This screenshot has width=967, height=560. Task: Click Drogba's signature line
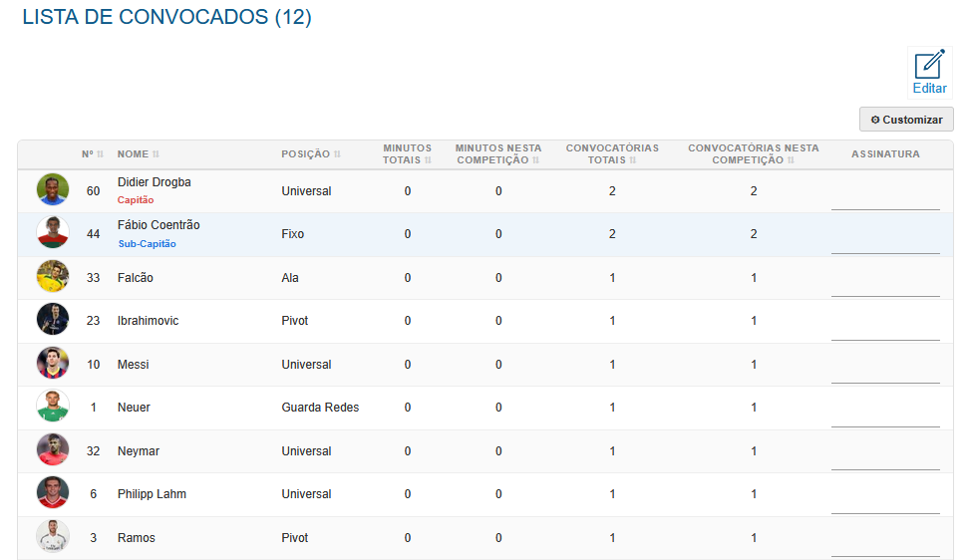pos(885,209)
